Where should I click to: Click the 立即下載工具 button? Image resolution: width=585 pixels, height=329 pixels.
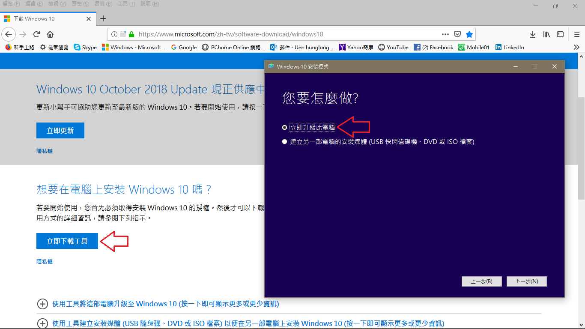click(x=67, y=241)
